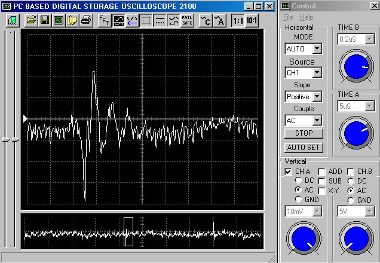Toggle the FAIL SAFE toolbar button
Image resolution: width=380 pixels, height=263 pixels.
[187, 20]
